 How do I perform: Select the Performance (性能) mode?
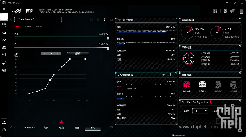[x=61, y=128]
